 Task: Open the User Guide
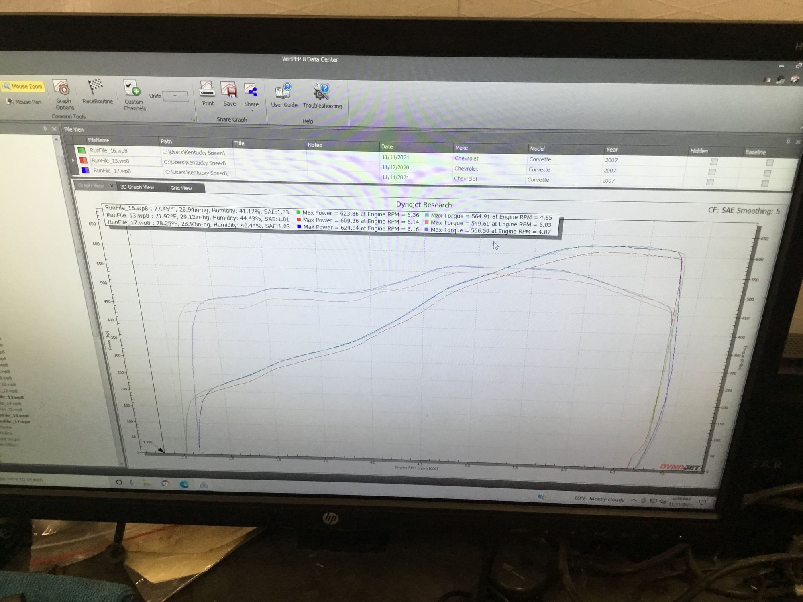click(x=284, y=96)
